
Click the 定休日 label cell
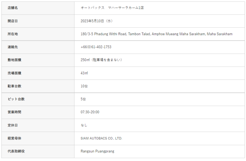13,125
